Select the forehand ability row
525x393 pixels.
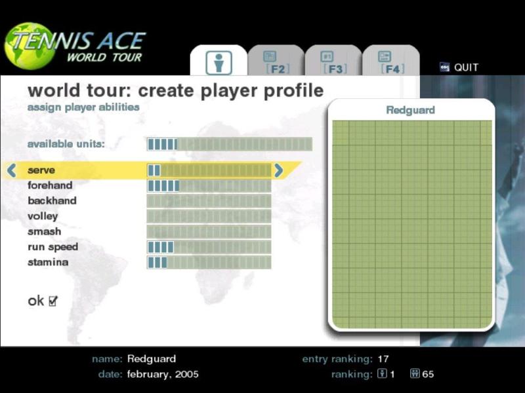click(50, 186)
